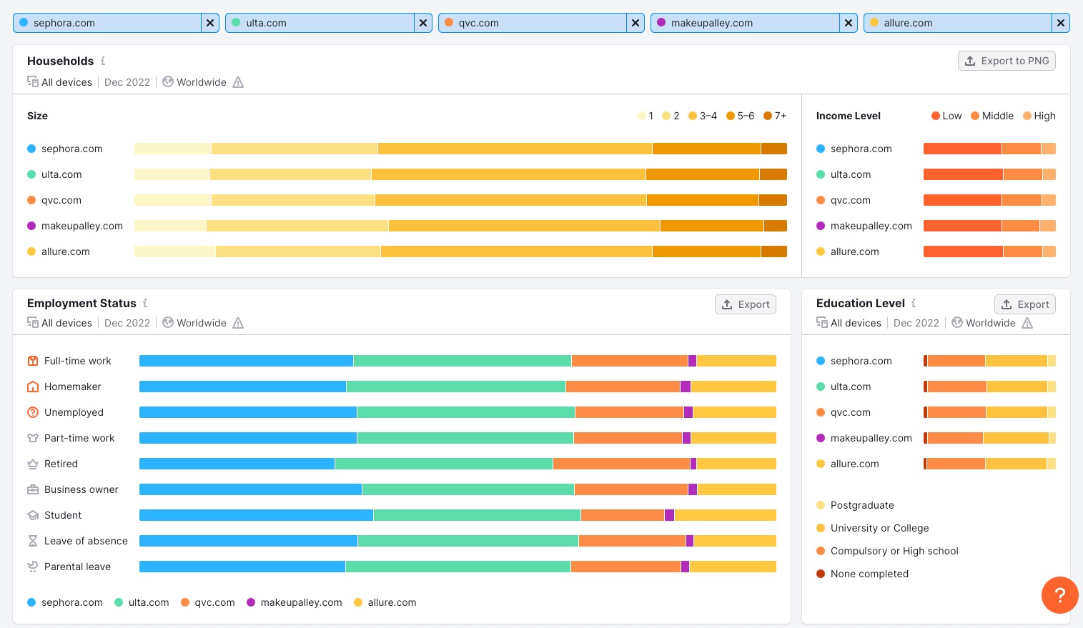Toggle household size 2 legend
Screen dimensions: 1083x628
tap(671, 116)
